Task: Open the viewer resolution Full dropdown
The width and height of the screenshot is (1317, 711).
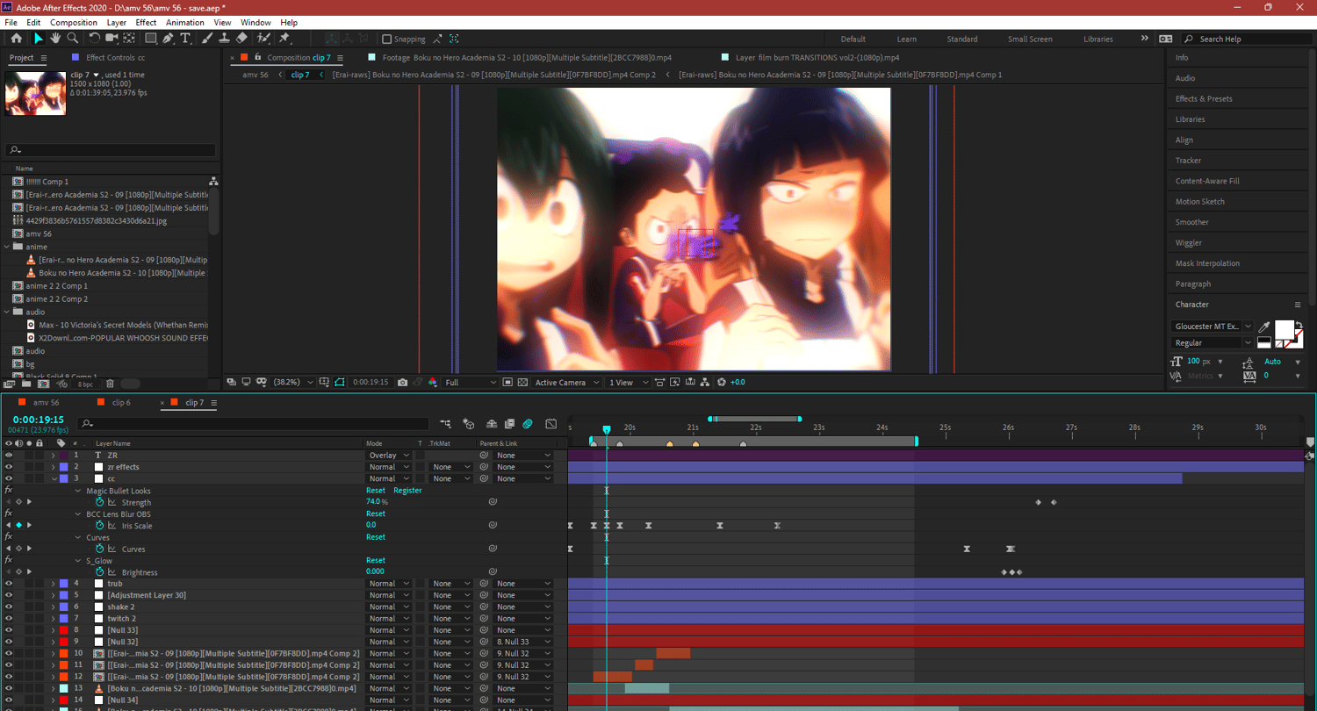Action: coord(471,383)
